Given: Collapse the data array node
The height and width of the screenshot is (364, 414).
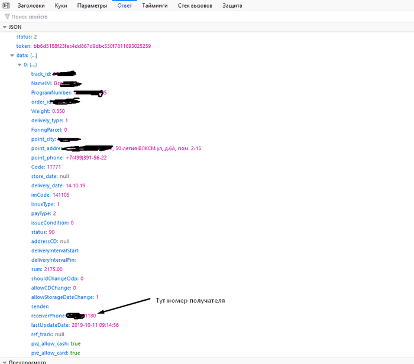Looking at the screenshot, I should tap(12, 56).
